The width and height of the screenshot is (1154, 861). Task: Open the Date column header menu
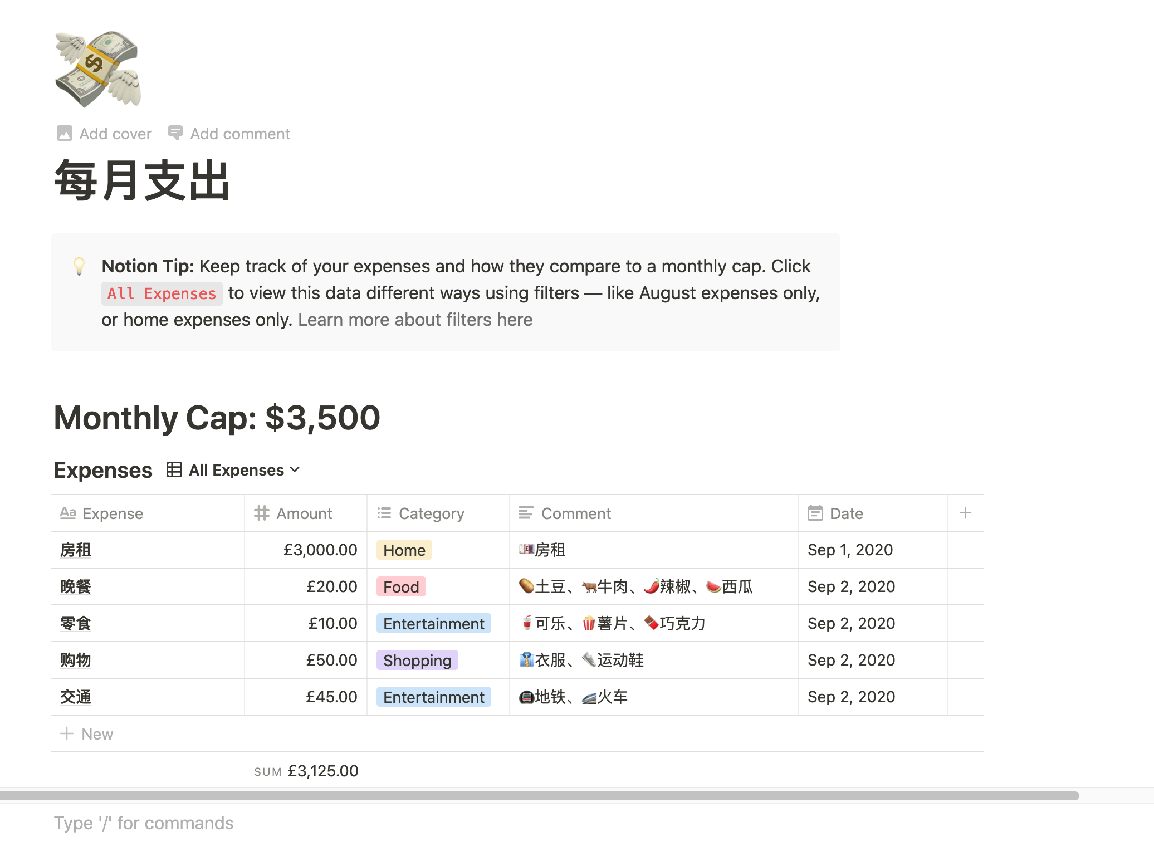pyautogui.click(x=845, y=513)
